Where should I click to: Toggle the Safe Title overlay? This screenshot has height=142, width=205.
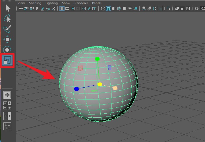[x=94, y=9]
